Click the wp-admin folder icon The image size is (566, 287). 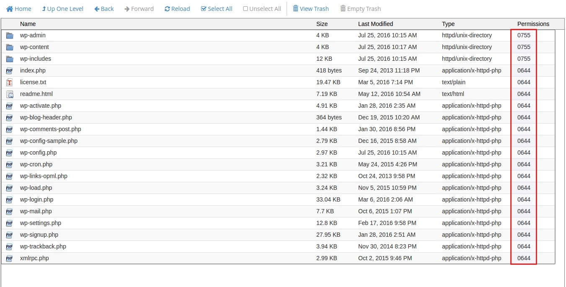point(10,36)
